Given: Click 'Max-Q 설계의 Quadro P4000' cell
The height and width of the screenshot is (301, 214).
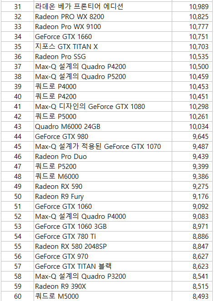Looking at the screenshot, I should coord(103,217).
